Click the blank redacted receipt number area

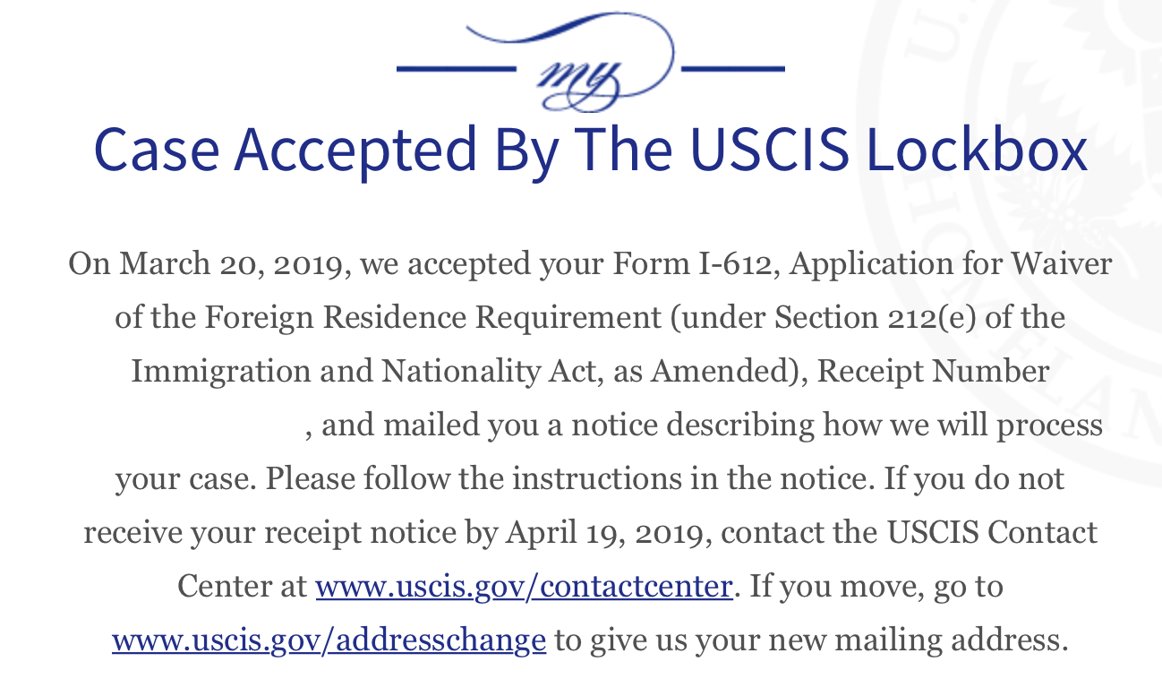[x=184, y=425]
